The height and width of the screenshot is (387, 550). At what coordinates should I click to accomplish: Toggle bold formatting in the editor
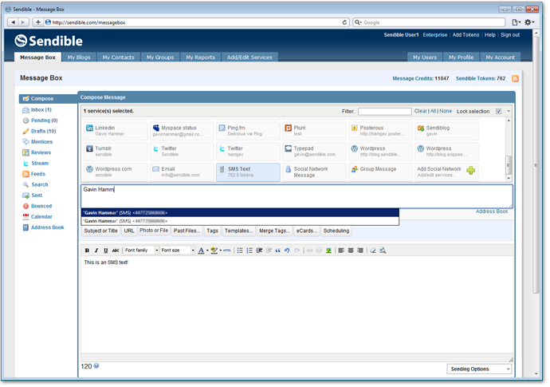click(x=87, y=251)
